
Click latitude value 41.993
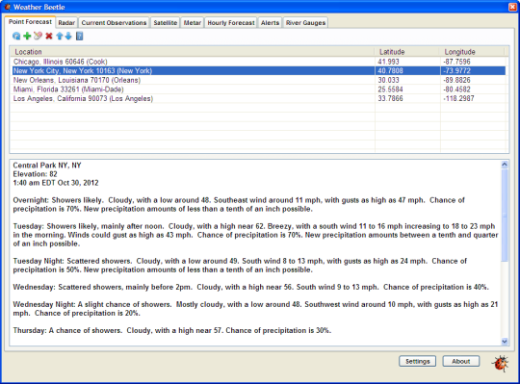pos(388,62)
